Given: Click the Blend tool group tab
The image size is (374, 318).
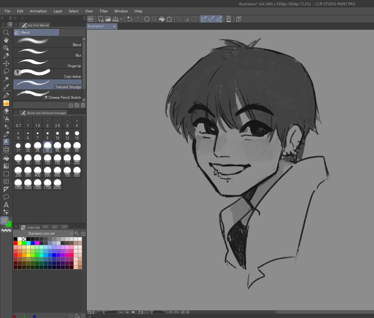Looking at the screenshot, I should coord(36,32).
